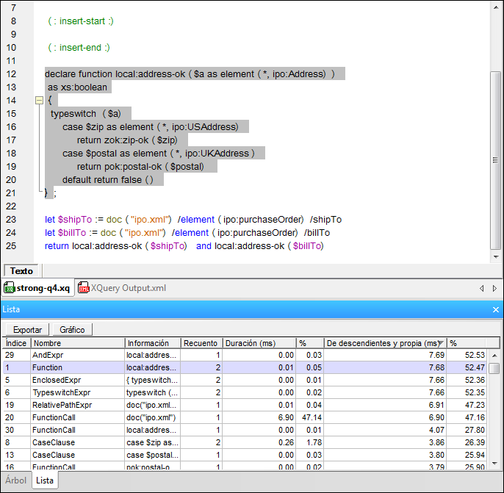Select the Texto view tab
Screen dimensions: 504x493
(21, 271)
